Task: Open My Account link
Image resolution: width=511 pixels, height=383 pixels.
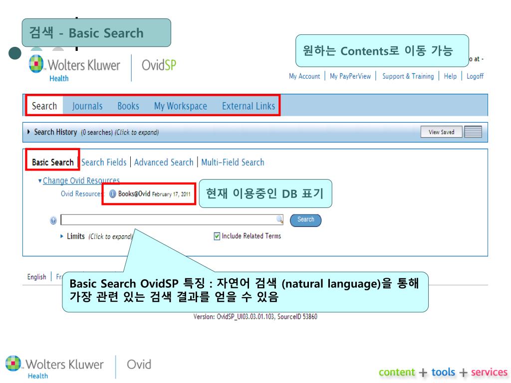Action: click(x=304, y=76)
